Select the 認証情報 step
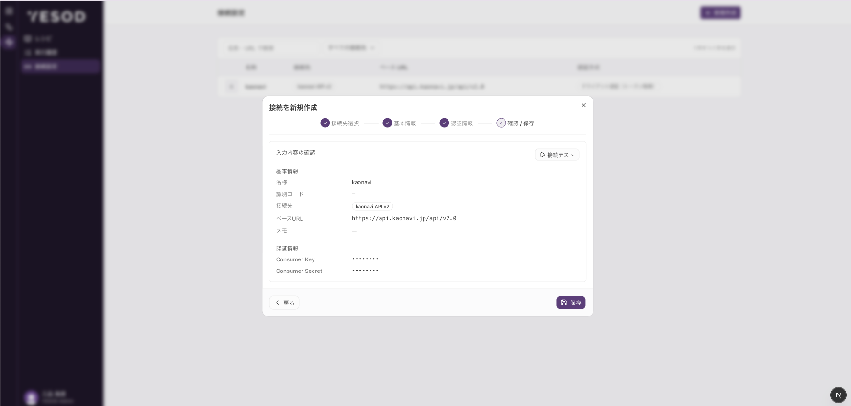This screenshot has height=406, width=851. click(456, 123)
